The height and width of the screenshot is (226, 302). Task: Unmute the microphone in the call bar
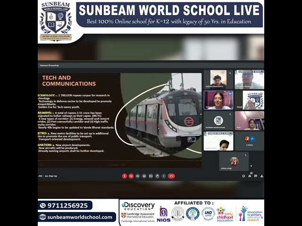pos(125,176)
